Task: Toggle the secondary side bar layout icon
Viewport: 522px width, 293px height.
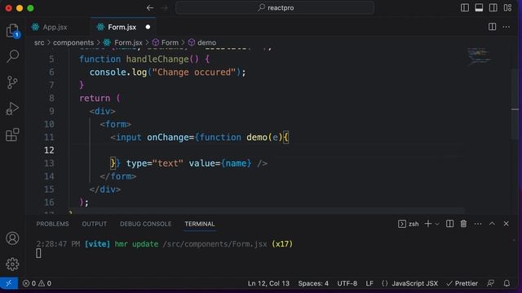Action: pos(493,7)
